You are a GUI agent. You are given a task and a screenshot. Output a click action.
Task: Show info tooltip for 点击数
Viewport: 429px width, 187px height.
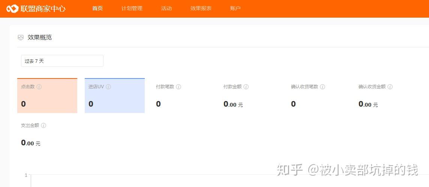(39, 87)
